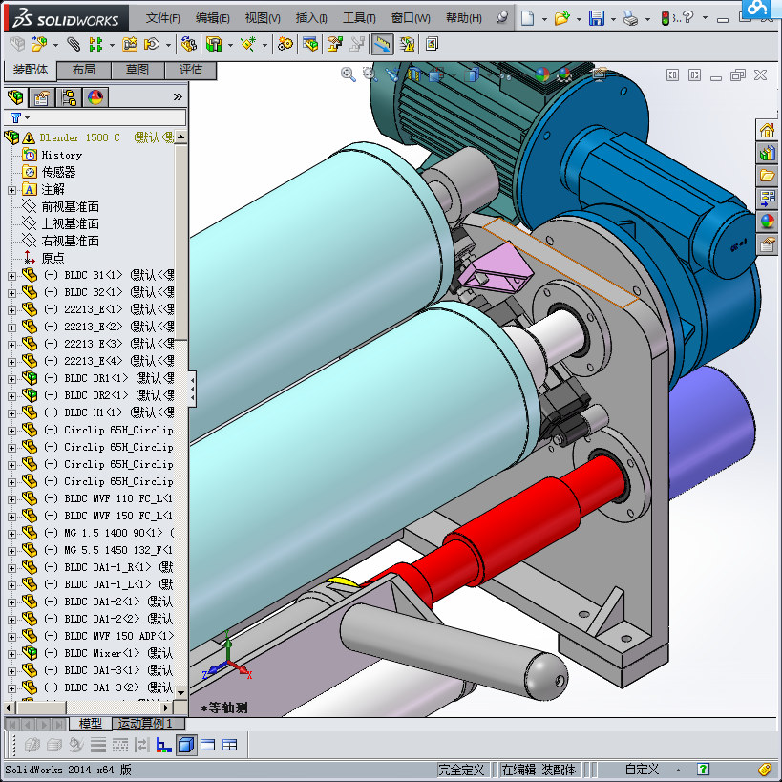The height and width of the screenshot is (782, 782).
Task: Select the FeatureManager design tree tab icon
Action: click(15, 96)
